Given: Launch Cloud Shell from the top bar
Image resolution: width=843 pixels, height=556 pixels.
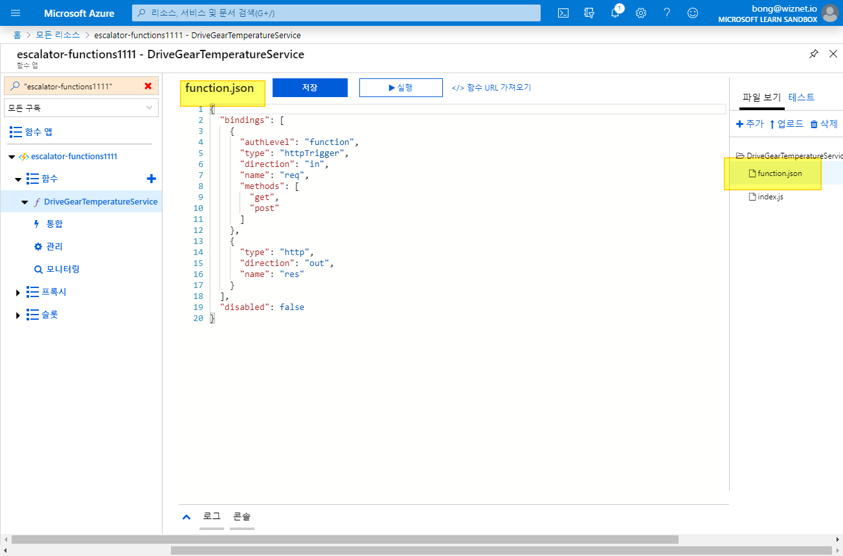Looking at the screenshot, I should point(564,13).
